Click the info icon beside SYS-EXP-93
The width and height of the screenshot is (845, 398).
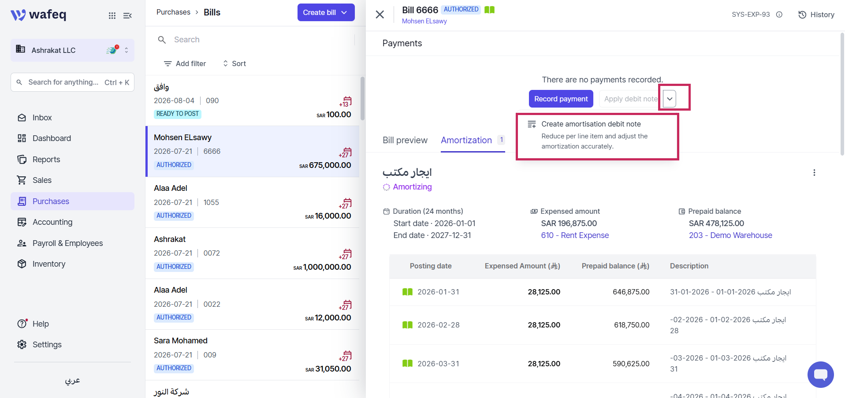click(779, 15)
